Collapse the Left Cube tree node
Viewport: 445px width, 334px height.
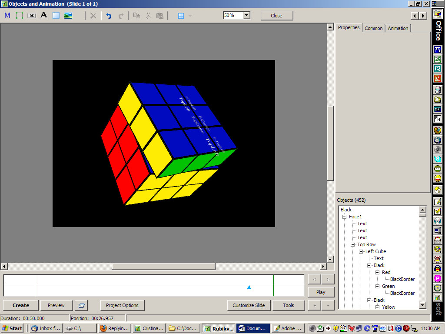(361, 251)
